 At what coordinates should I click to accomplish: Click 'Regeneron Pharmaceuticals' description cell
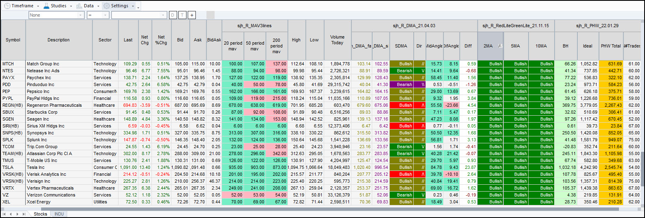[59, 105]
